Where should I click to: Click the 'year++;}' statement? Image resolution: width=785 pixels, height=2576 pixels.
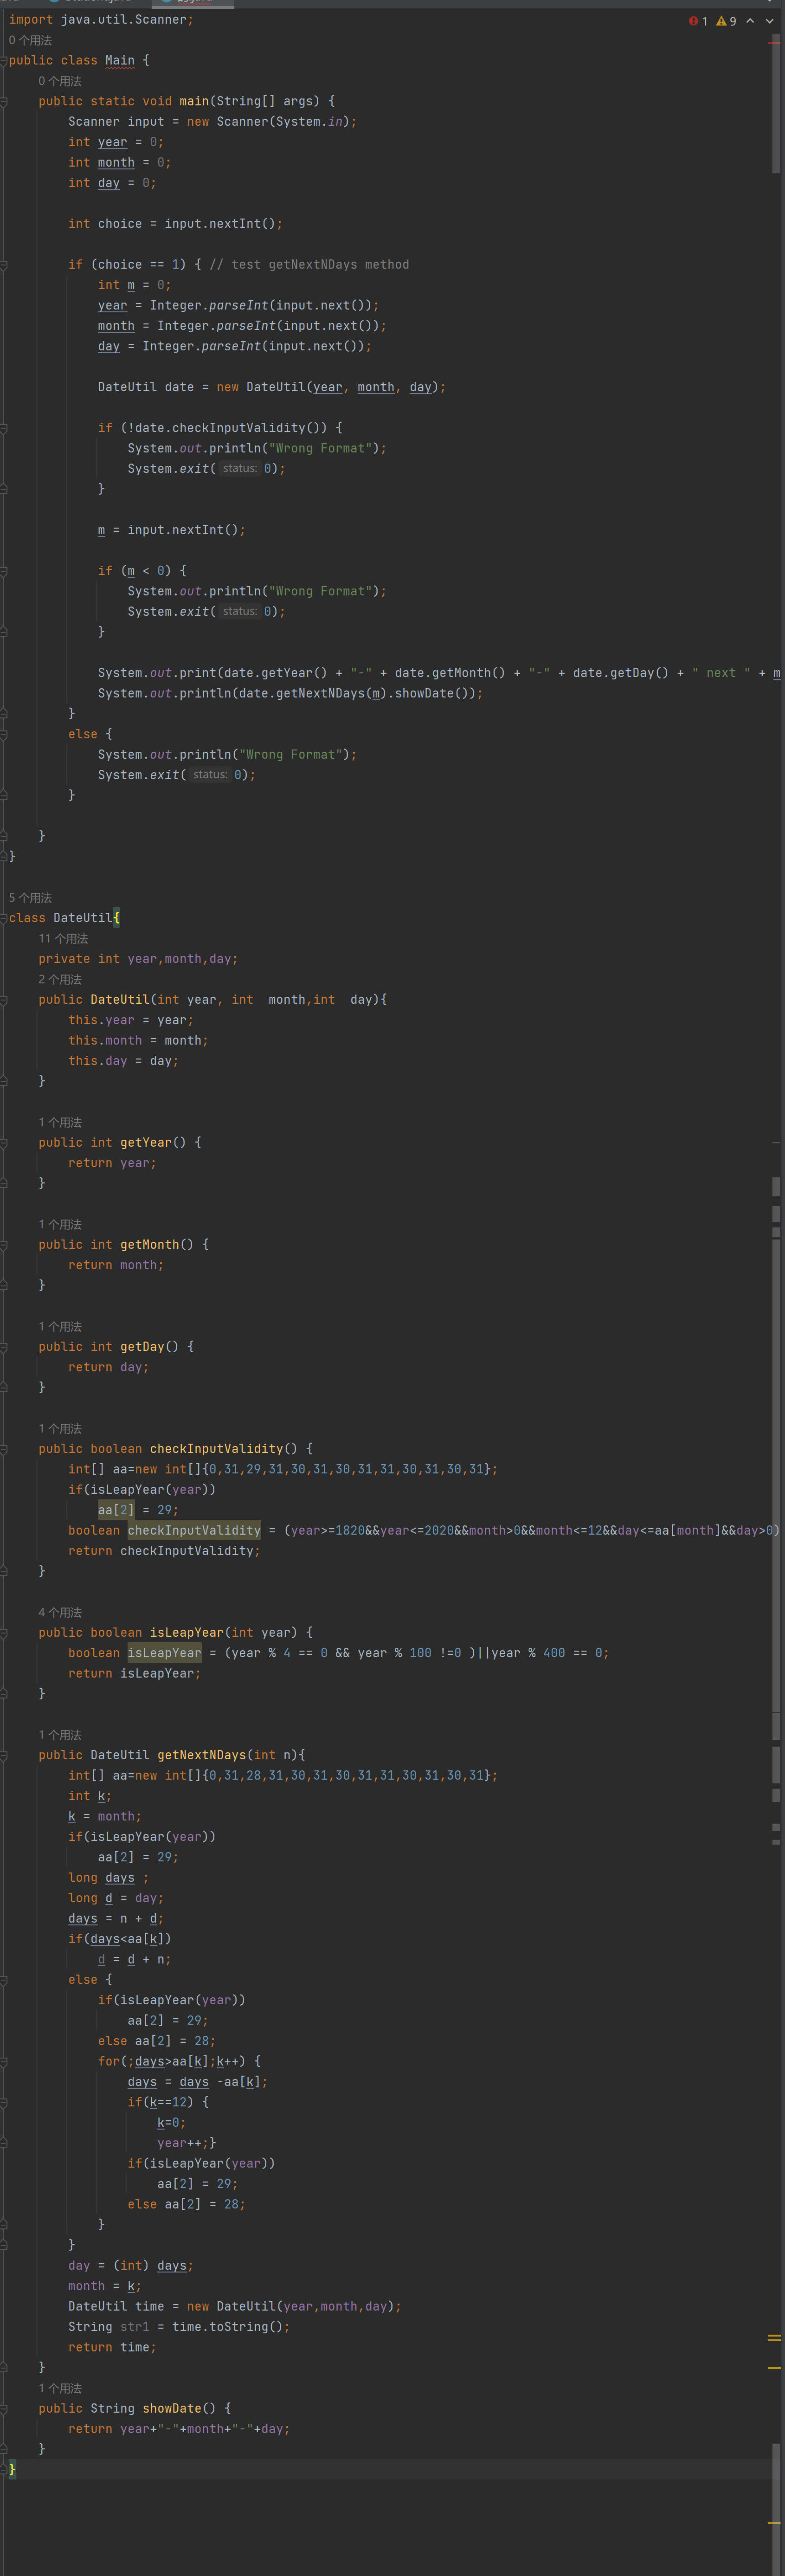(187, 2143)
